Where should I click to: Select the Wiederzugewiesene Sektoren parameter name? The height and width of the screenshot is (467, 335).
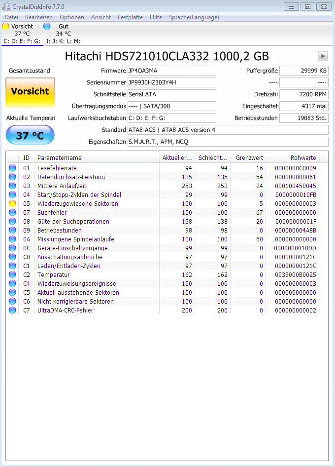pyautogui.click(x=77, y=204)
